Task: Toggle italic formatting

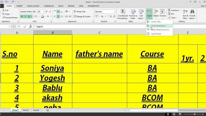Action: [x=25, y=16]
